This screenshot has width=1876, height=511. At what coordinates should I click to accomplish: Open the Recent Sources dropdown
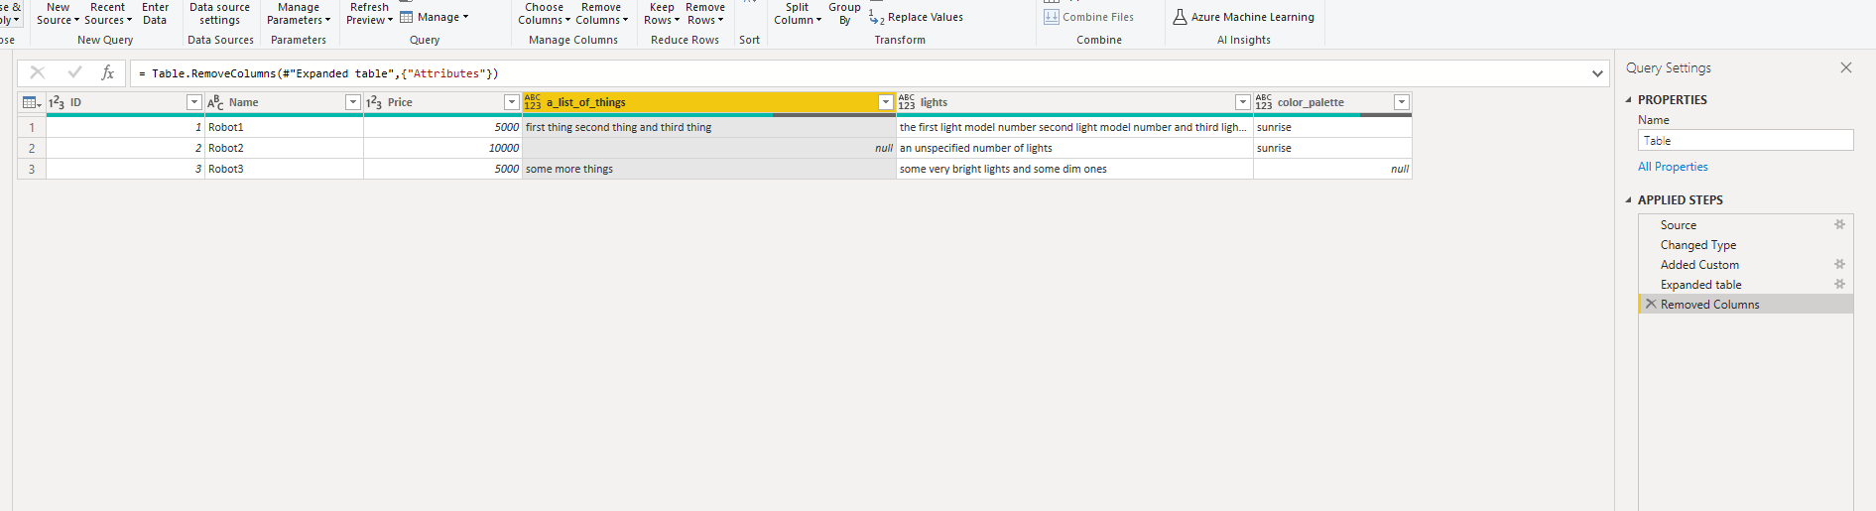pyautogui.click(x=107, y=13)
